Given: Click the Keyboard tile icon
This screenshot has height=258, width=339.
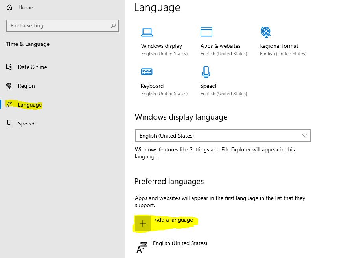Looking at the screenshot, I should click(x=147, y=72).
